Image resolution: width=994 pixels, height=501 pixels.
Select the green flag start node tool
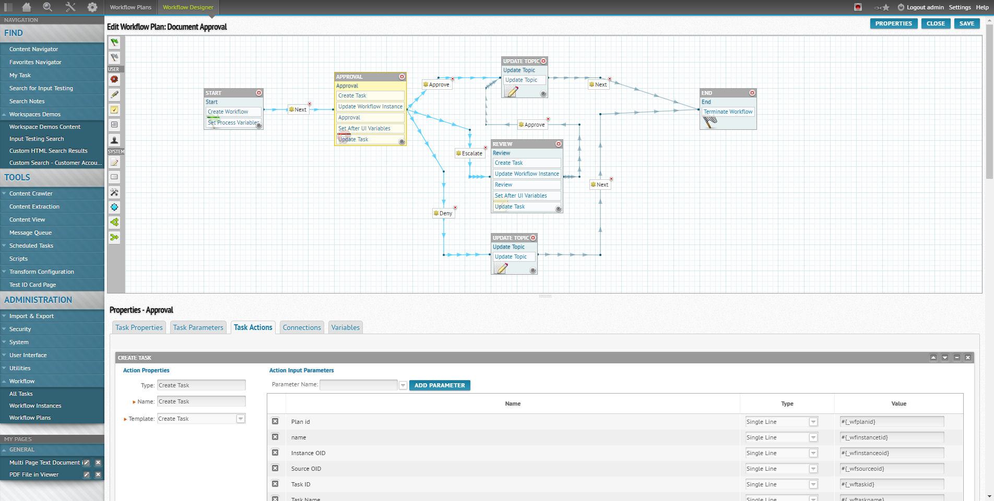tap(114, 43)
